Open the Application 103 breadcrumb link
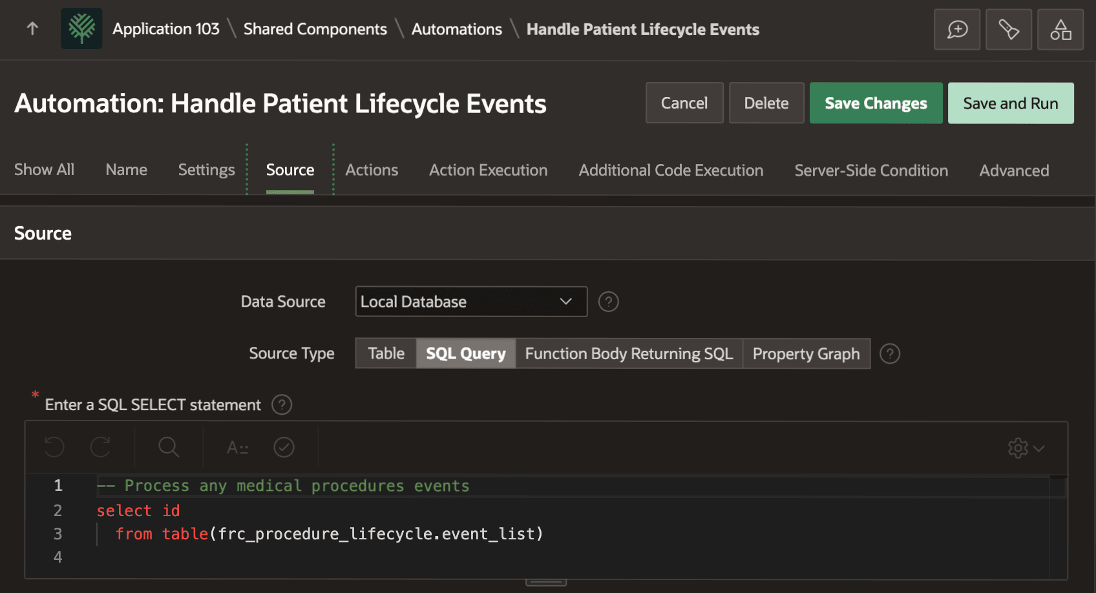 pos(166,29)
